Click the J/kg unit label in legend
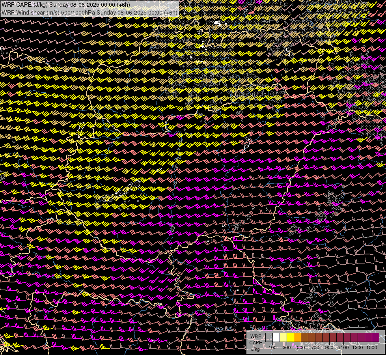This screenshot has height=355, width=386. [x=255, y=349]
